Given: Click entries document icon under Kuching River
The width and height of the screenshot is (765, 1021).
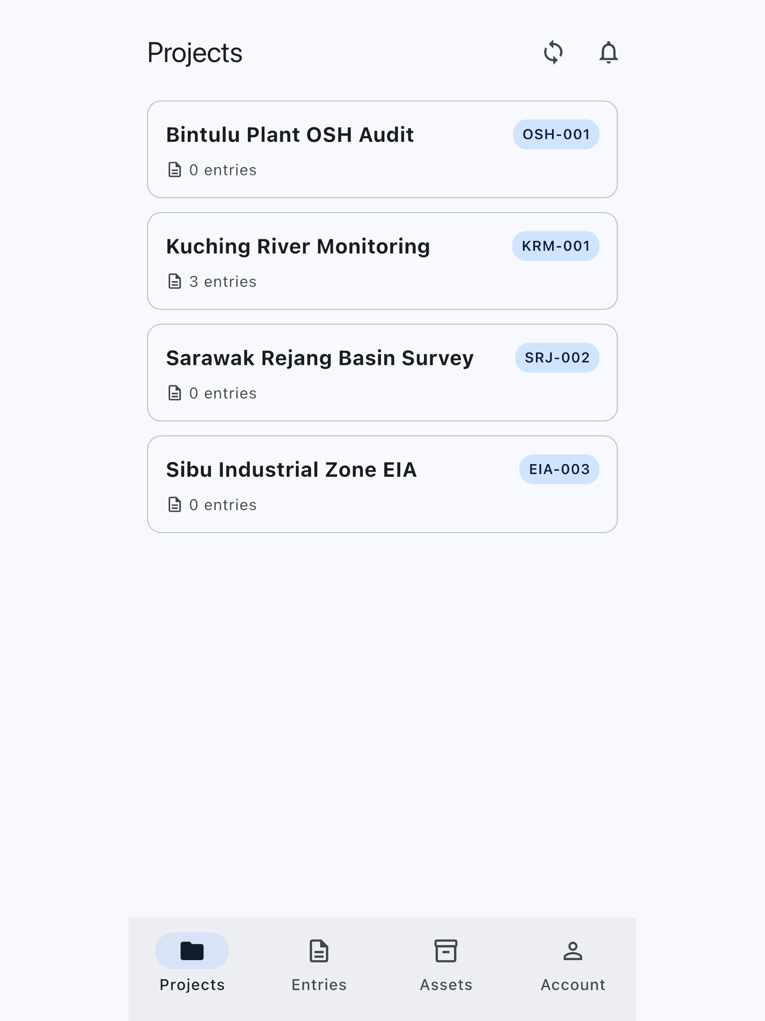Looking at the screenshot, I should (x=175, y=282).
